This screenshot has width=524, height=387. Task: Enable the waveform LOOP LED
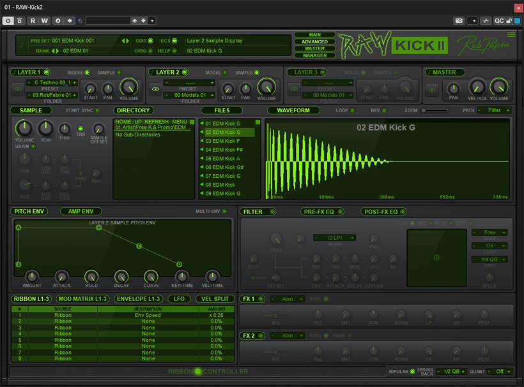352,110
